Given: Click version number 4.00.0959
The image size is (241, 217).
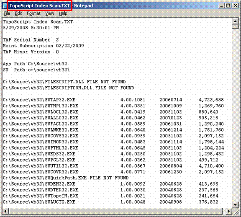Looking at the screenshot, I should [133, 136].
